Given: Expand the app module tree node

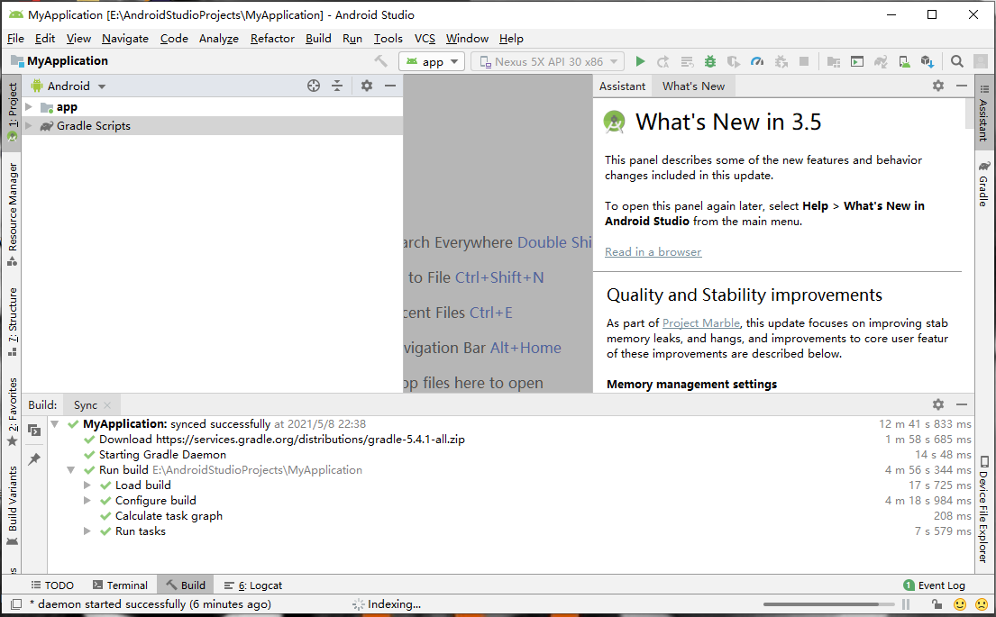Looking at the screenshot, I should [x=29, y=106].
